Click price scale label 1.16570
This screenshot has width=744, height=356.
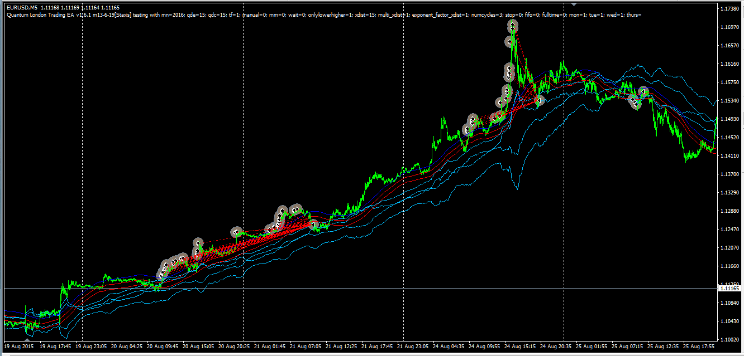729,46
